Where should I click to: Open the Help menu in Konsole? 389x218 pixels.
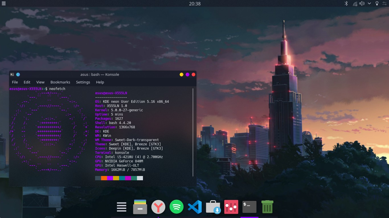tap(100, 82)
